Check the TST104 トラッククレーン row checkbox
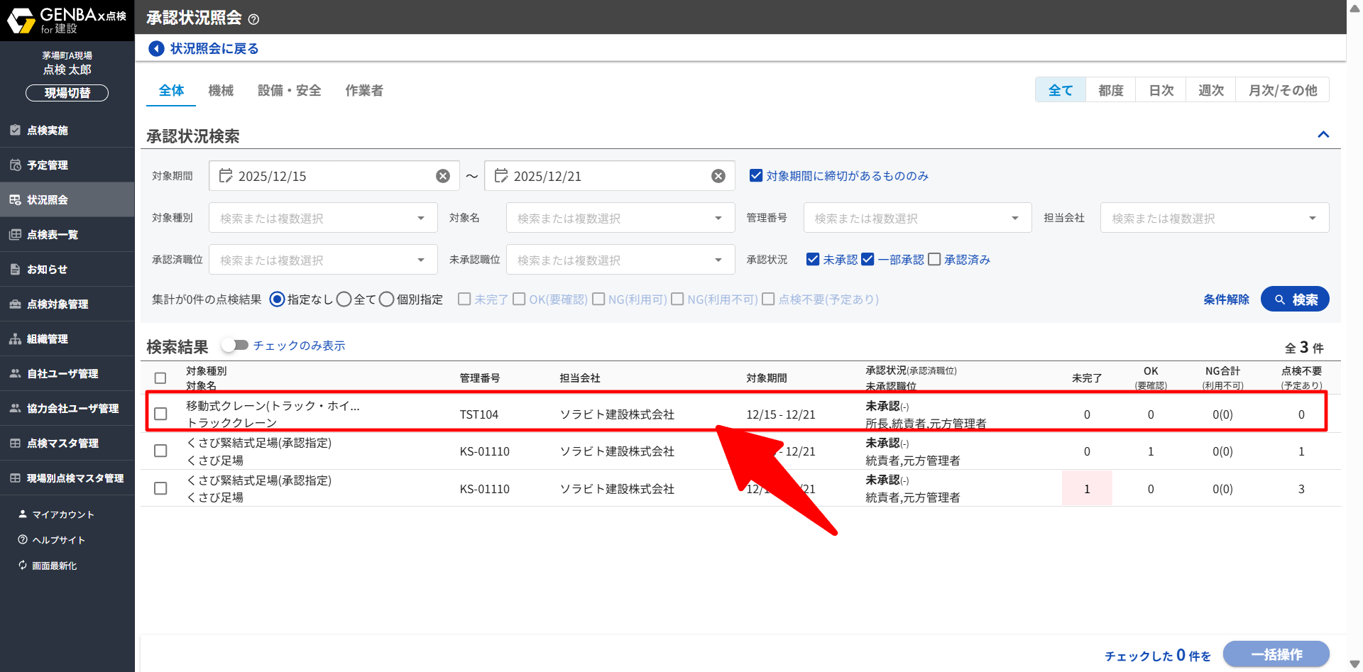Viewport: 1363px width, 672px height. click(161, 414)
